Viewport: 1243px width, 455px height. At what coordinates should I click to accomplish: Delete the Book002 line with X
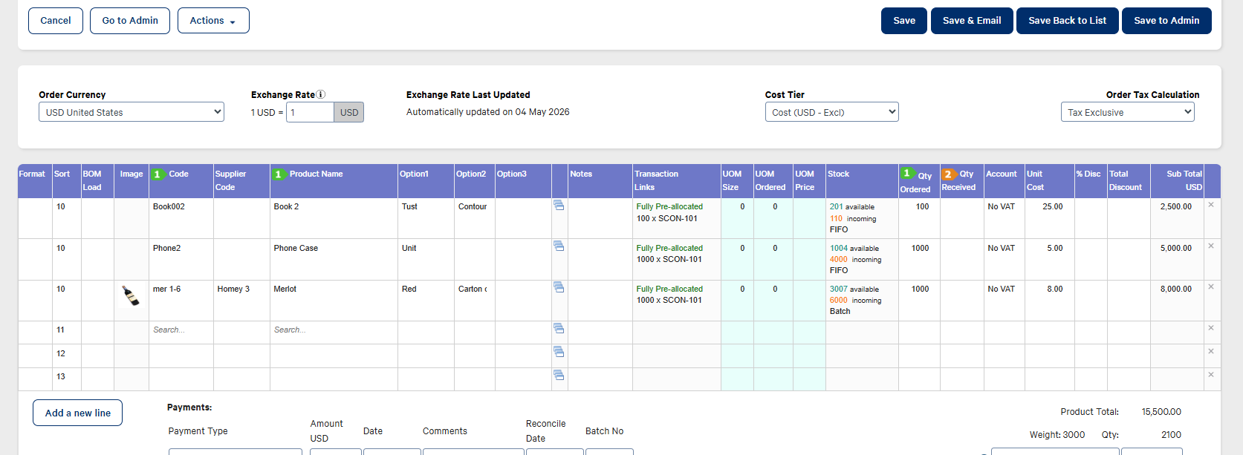point(1211,205)
